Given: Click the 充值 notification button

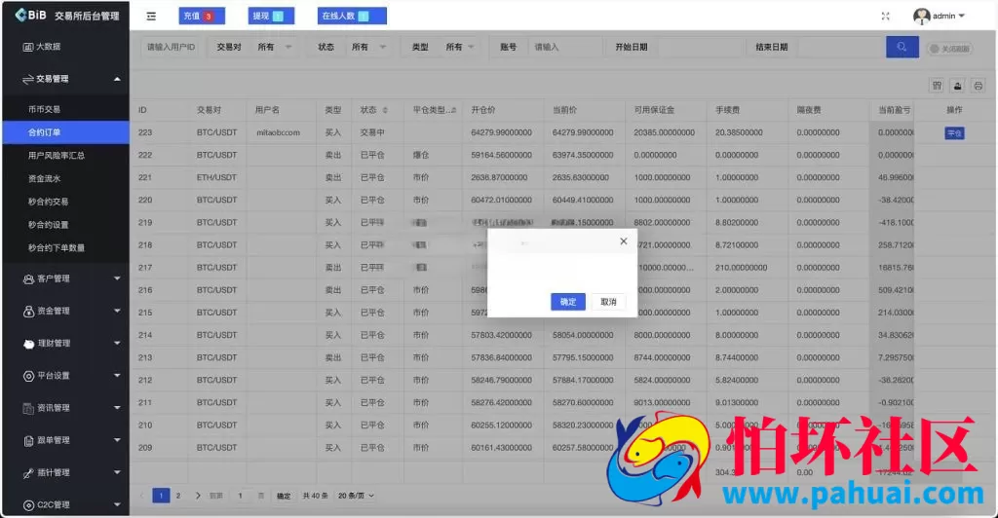Looking at the screenshot, I should [x=202, y=16].
